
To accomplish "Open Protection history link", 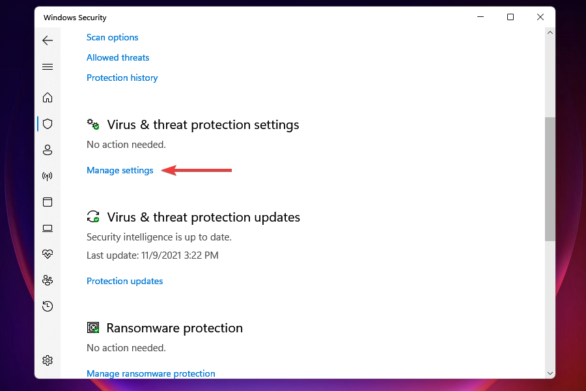I will [122, 78].
